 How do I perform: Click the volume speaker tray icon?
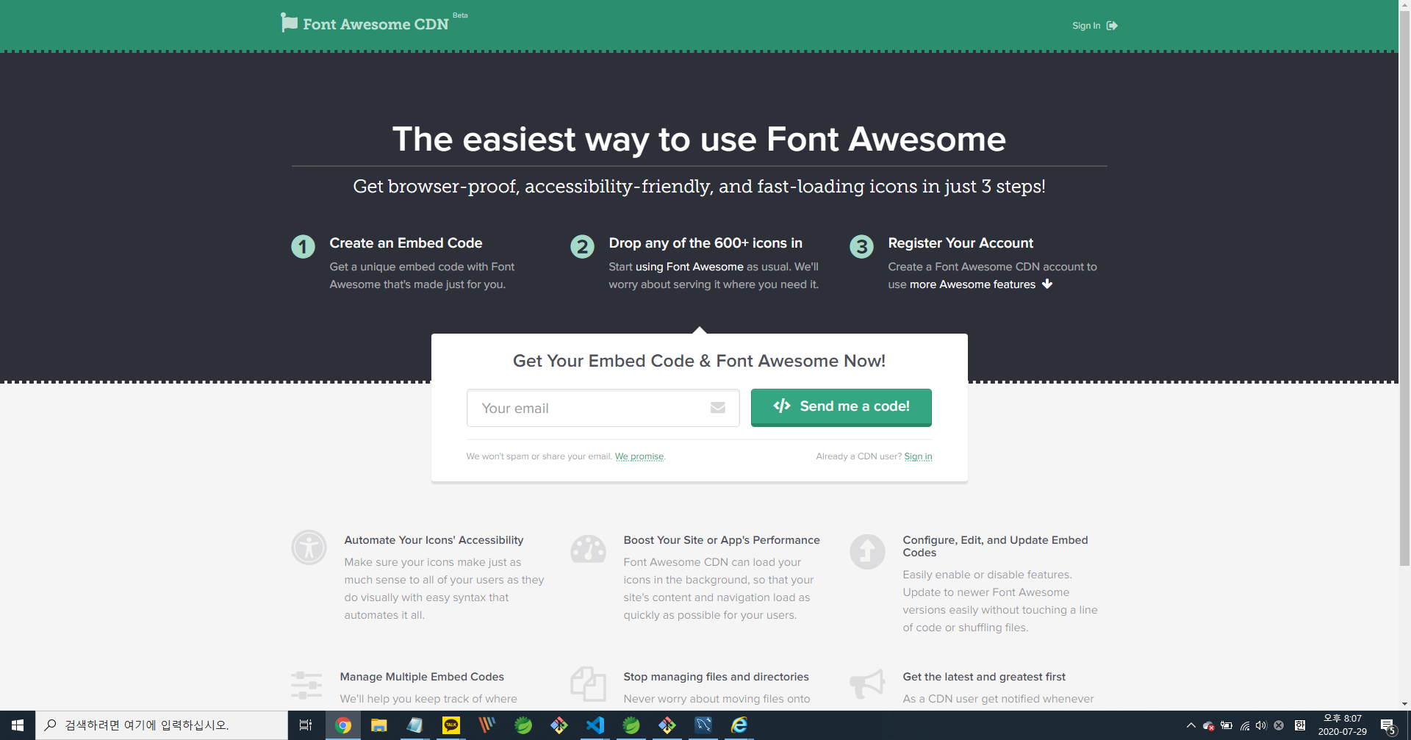(1261, 725)
